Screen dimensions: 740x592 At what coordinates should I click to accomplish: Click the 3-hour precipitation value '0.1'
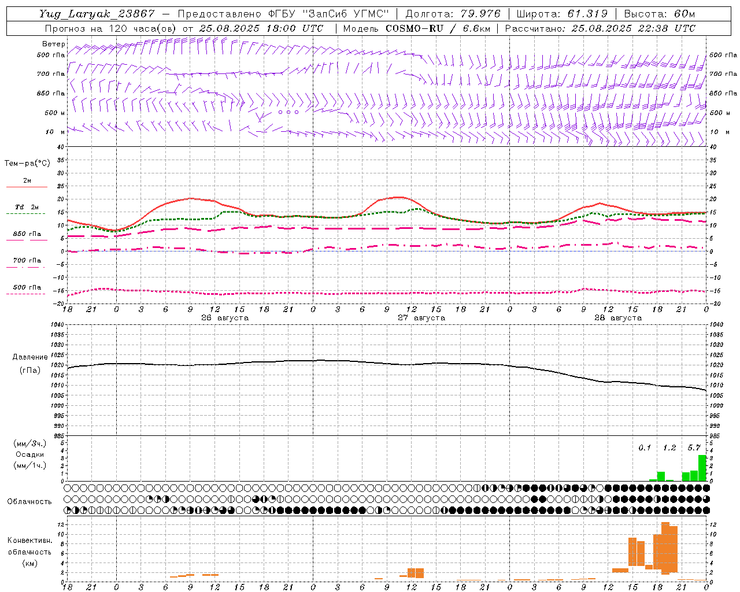click(x=645, y=448)
